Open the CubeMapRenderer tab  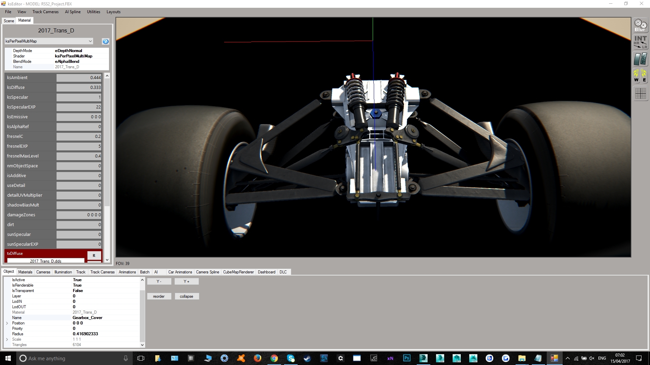point(238,272)
